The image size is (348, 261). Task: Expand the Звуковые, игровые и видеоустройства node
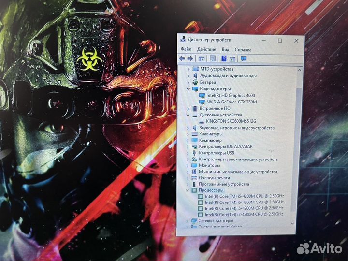pyautogui.click(x=188, y=128)
